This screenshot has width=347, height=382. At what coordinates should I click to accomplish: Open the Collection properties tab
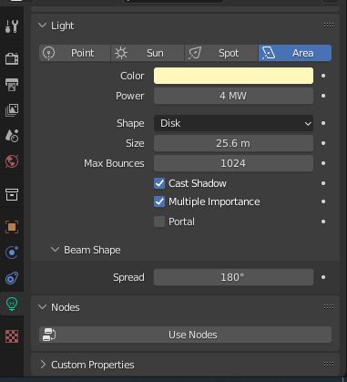click(12, 194)
